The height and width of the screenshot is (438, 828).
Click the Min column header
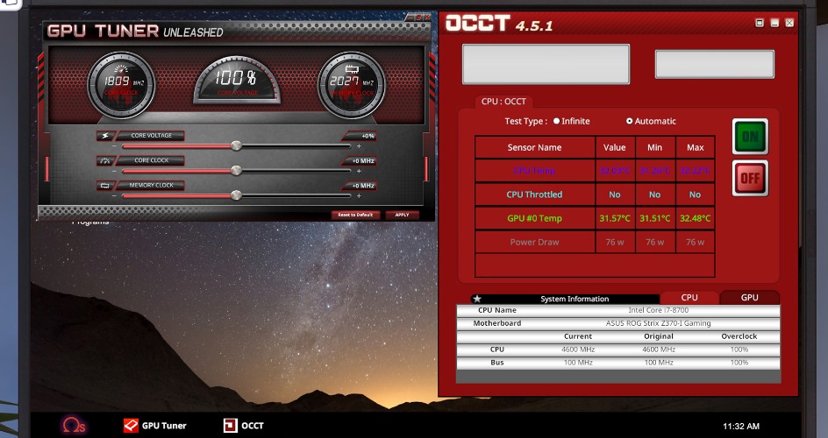pyautogui.click(x=655, y=147)
